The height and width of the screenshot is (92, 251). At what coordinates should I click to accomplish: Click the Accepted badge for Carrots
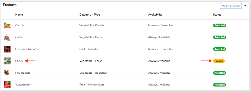click(219, 25)
